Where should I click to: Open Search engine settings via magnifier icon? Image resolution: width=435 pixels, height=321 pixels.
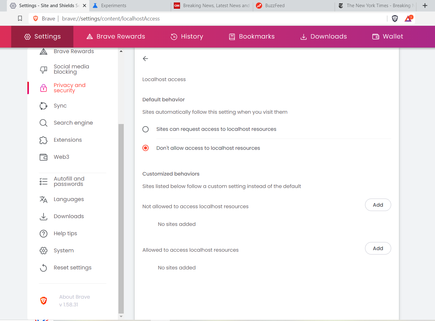(x=44, y=123)
